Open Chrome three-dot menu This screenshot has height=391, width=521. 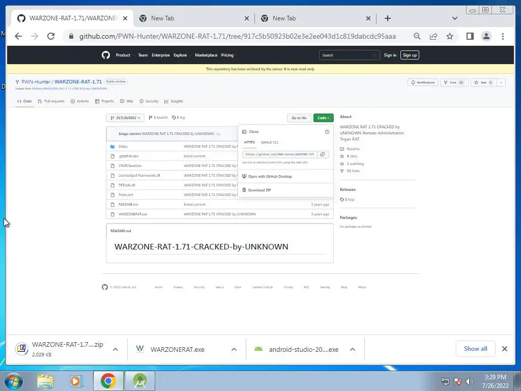pos(503,36)
